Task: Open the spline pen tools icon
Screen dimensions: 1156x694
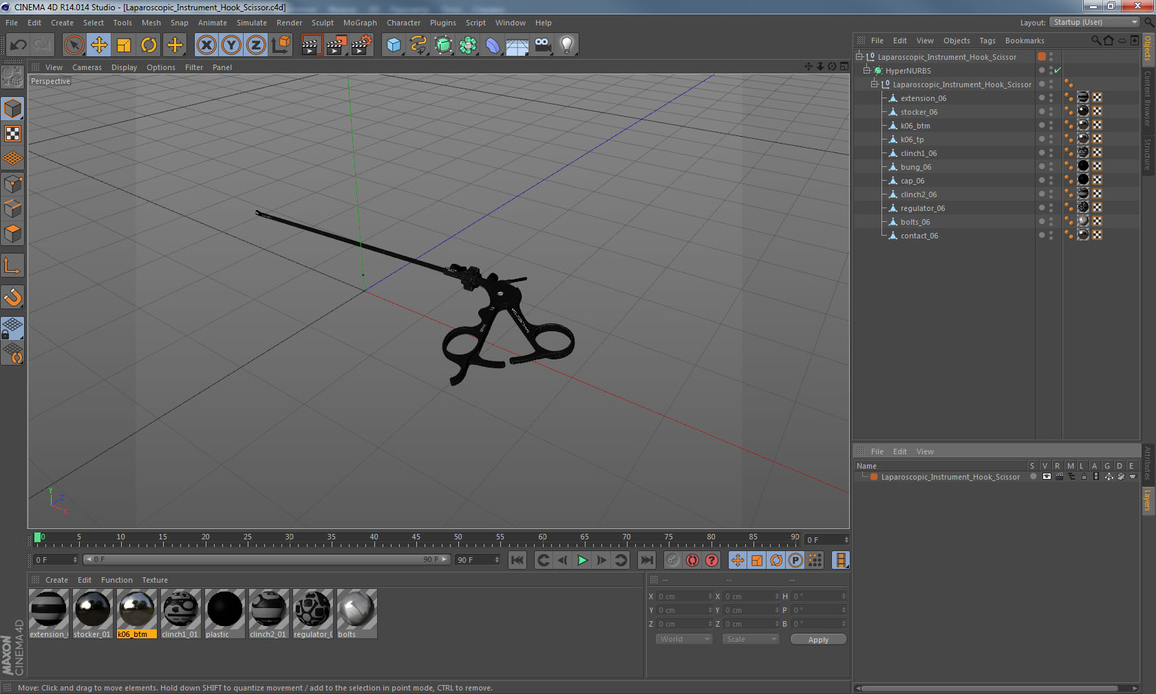Action: pyautogui.click(x=418, y=45)
